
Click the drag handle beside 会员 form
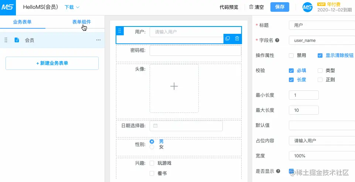6,40
